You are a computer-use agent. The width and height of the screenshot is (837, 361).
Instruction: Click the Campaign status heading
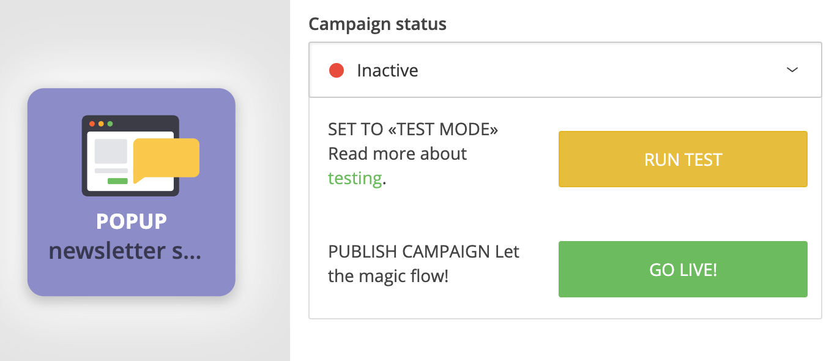[x=377, y=24]
